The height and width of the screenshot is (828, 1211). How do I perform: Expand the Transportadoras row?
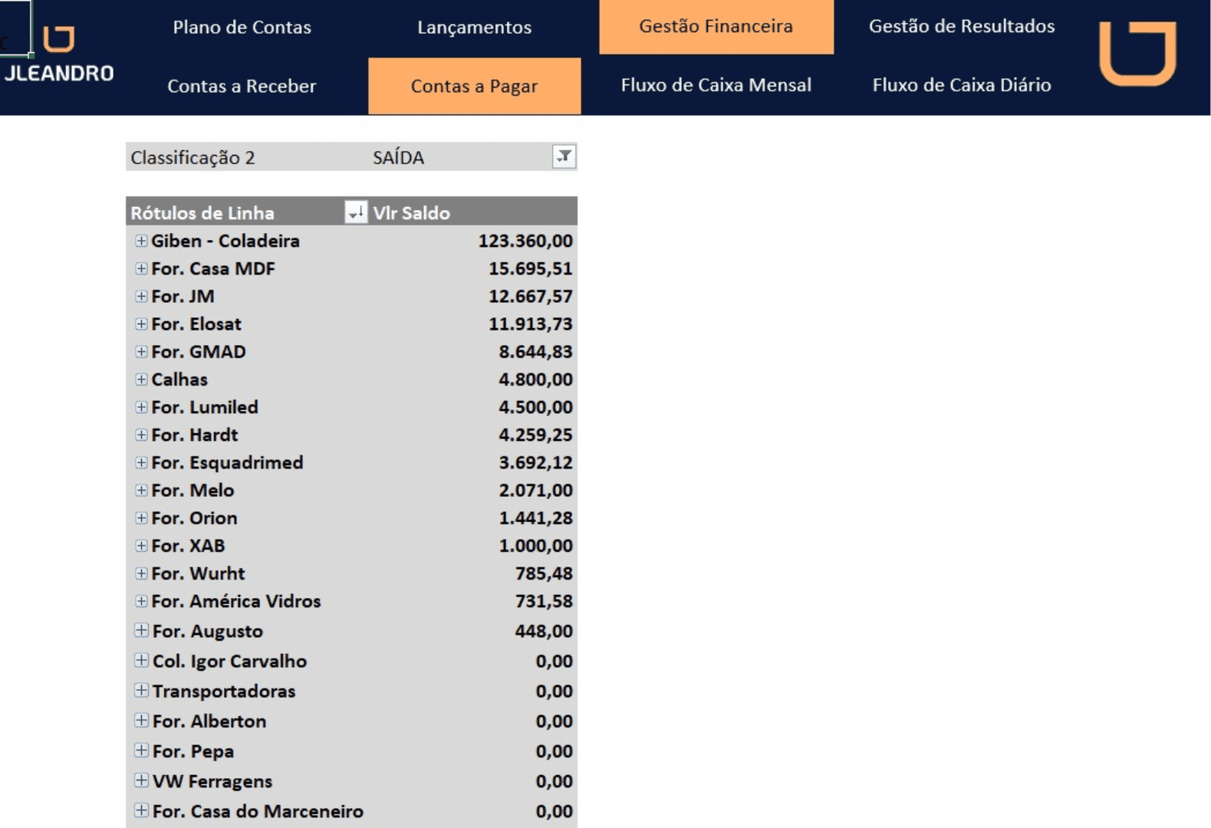click(142, 690)
